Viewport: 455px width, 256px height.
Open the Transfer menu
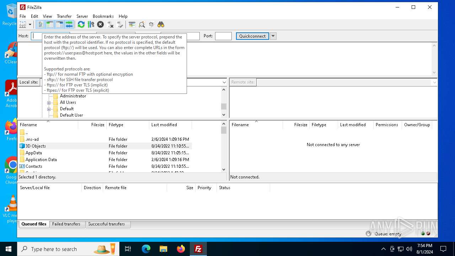(x=64, y=16)
